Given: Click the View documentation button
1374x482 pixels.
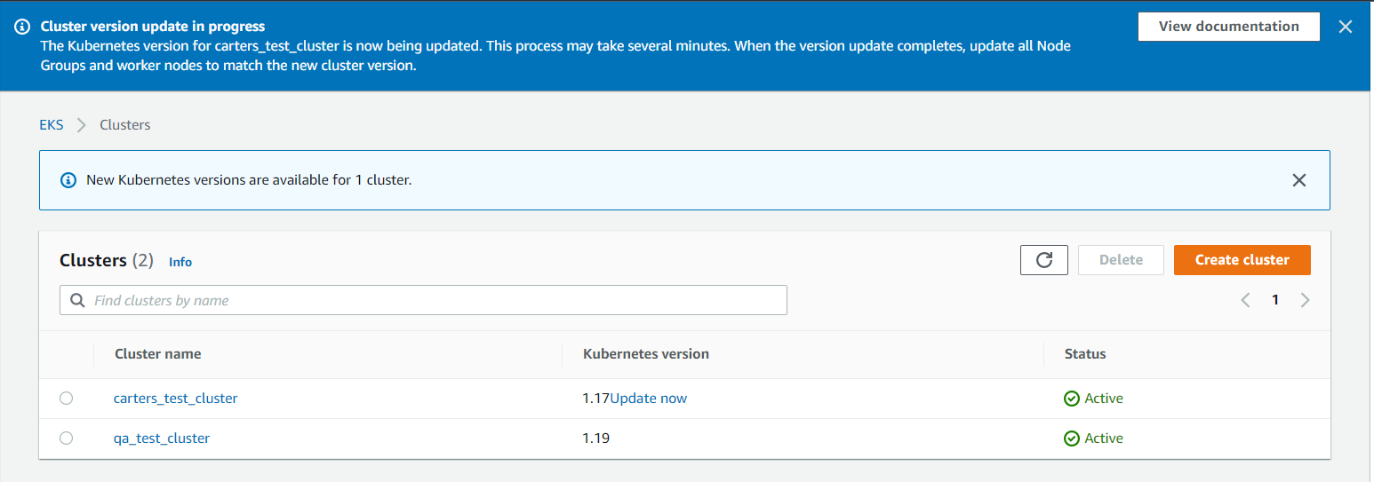Looking at the screenshot, I should click(1228, 27).
